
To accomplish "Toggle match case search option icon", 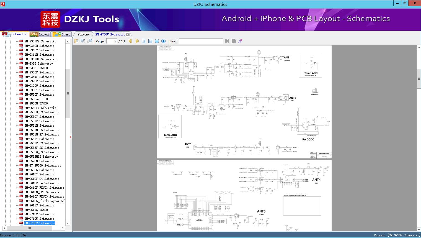I will (240, 41).
